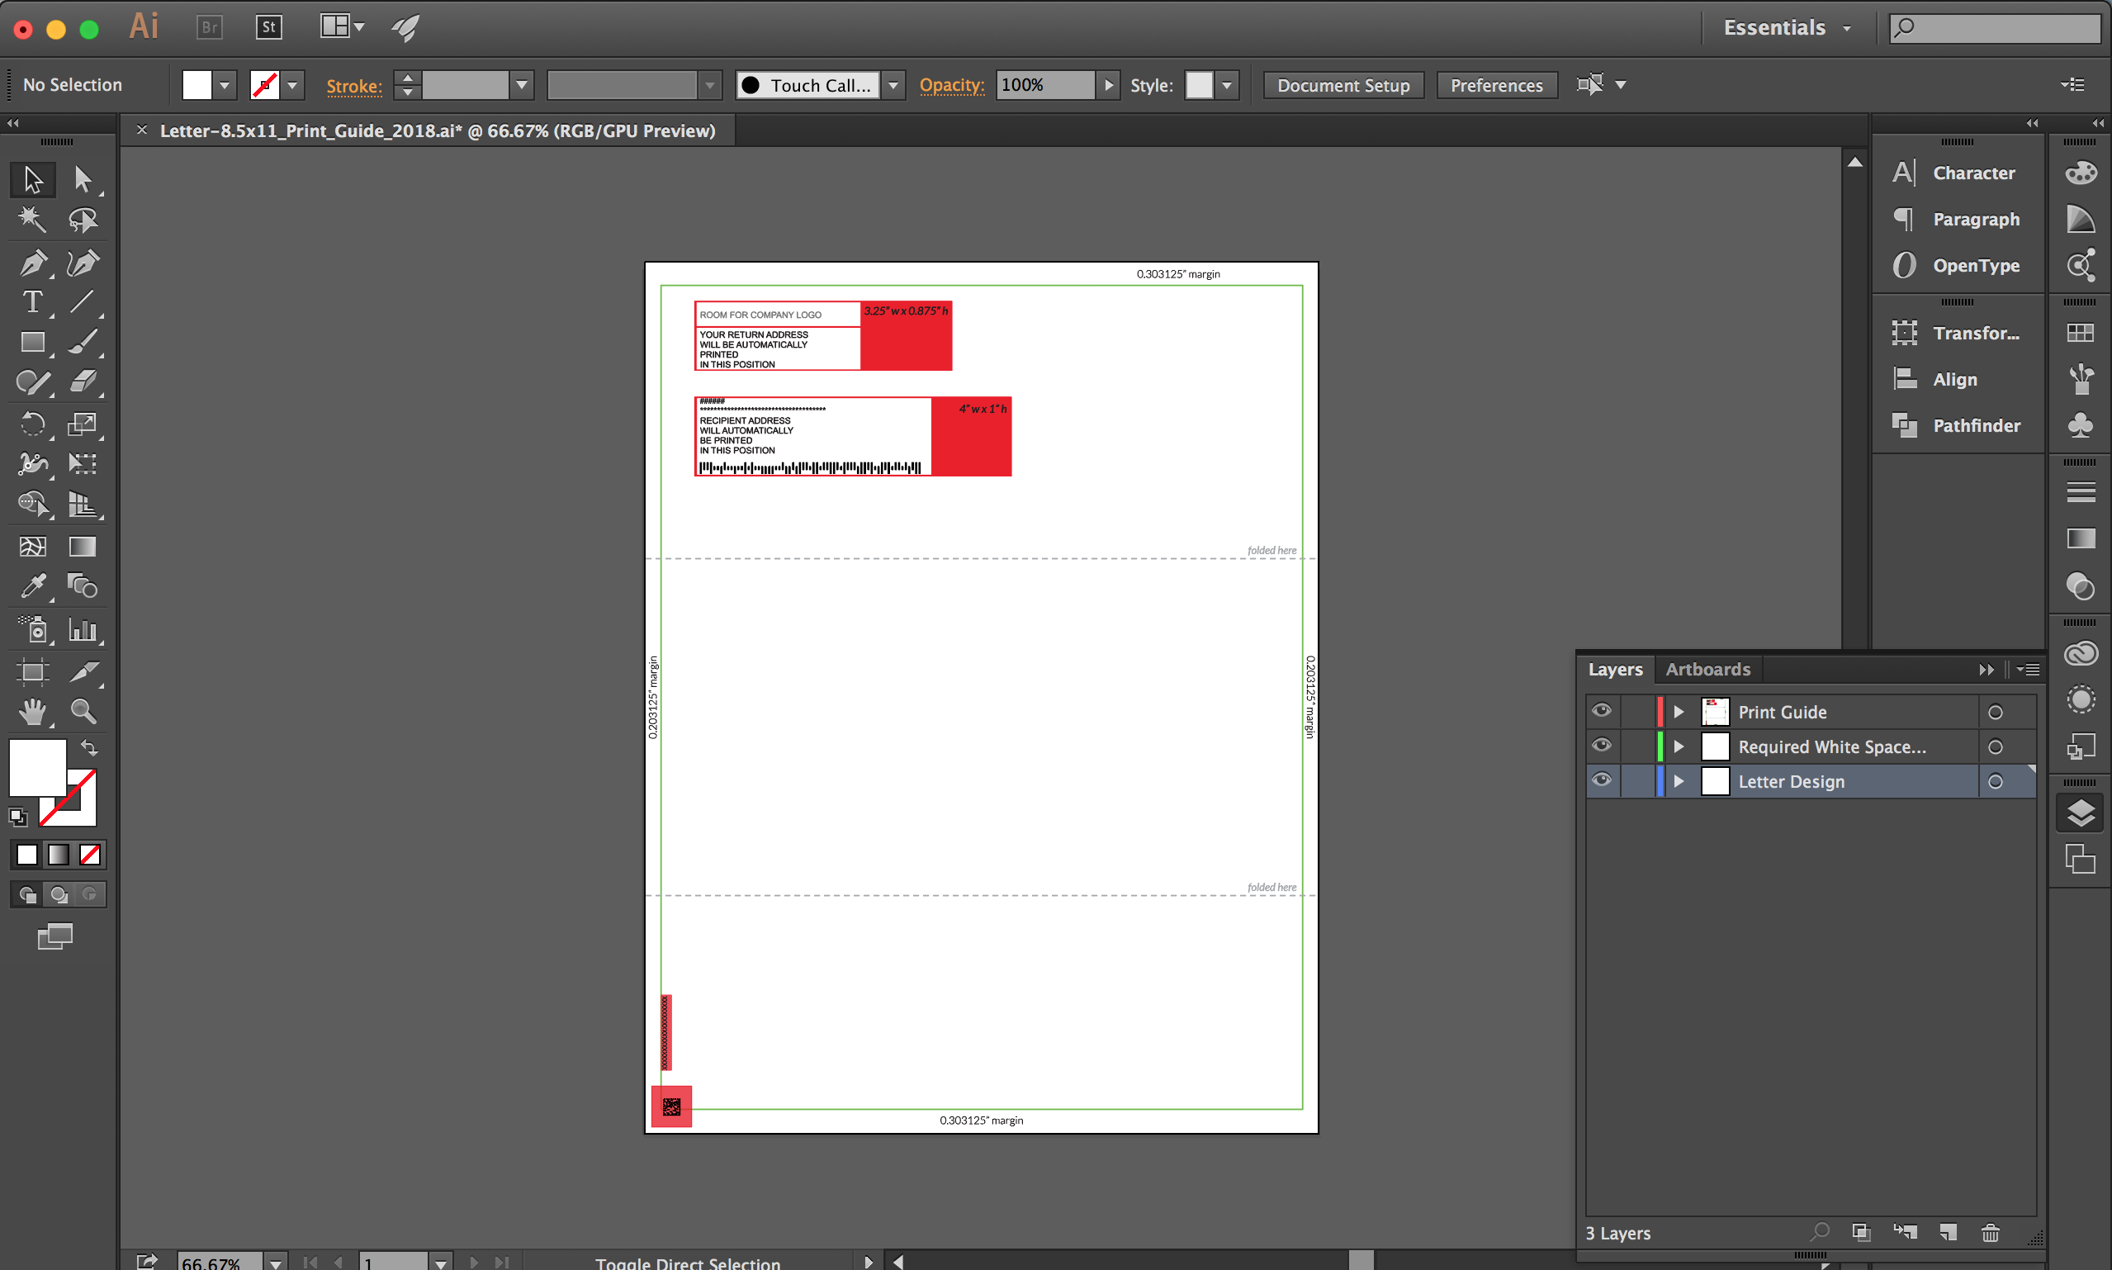The image size is (2112, 1270).
Task: Select the Type tool
Action: [32, 302]
